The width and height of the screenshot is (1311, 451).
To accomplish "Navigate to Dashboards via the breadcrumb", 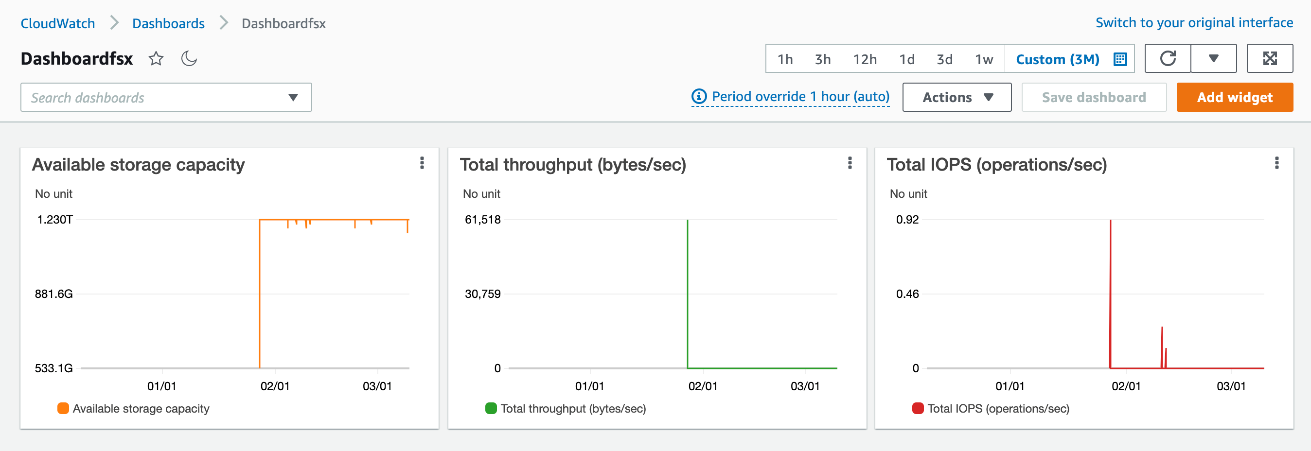I will pos(168,23).
